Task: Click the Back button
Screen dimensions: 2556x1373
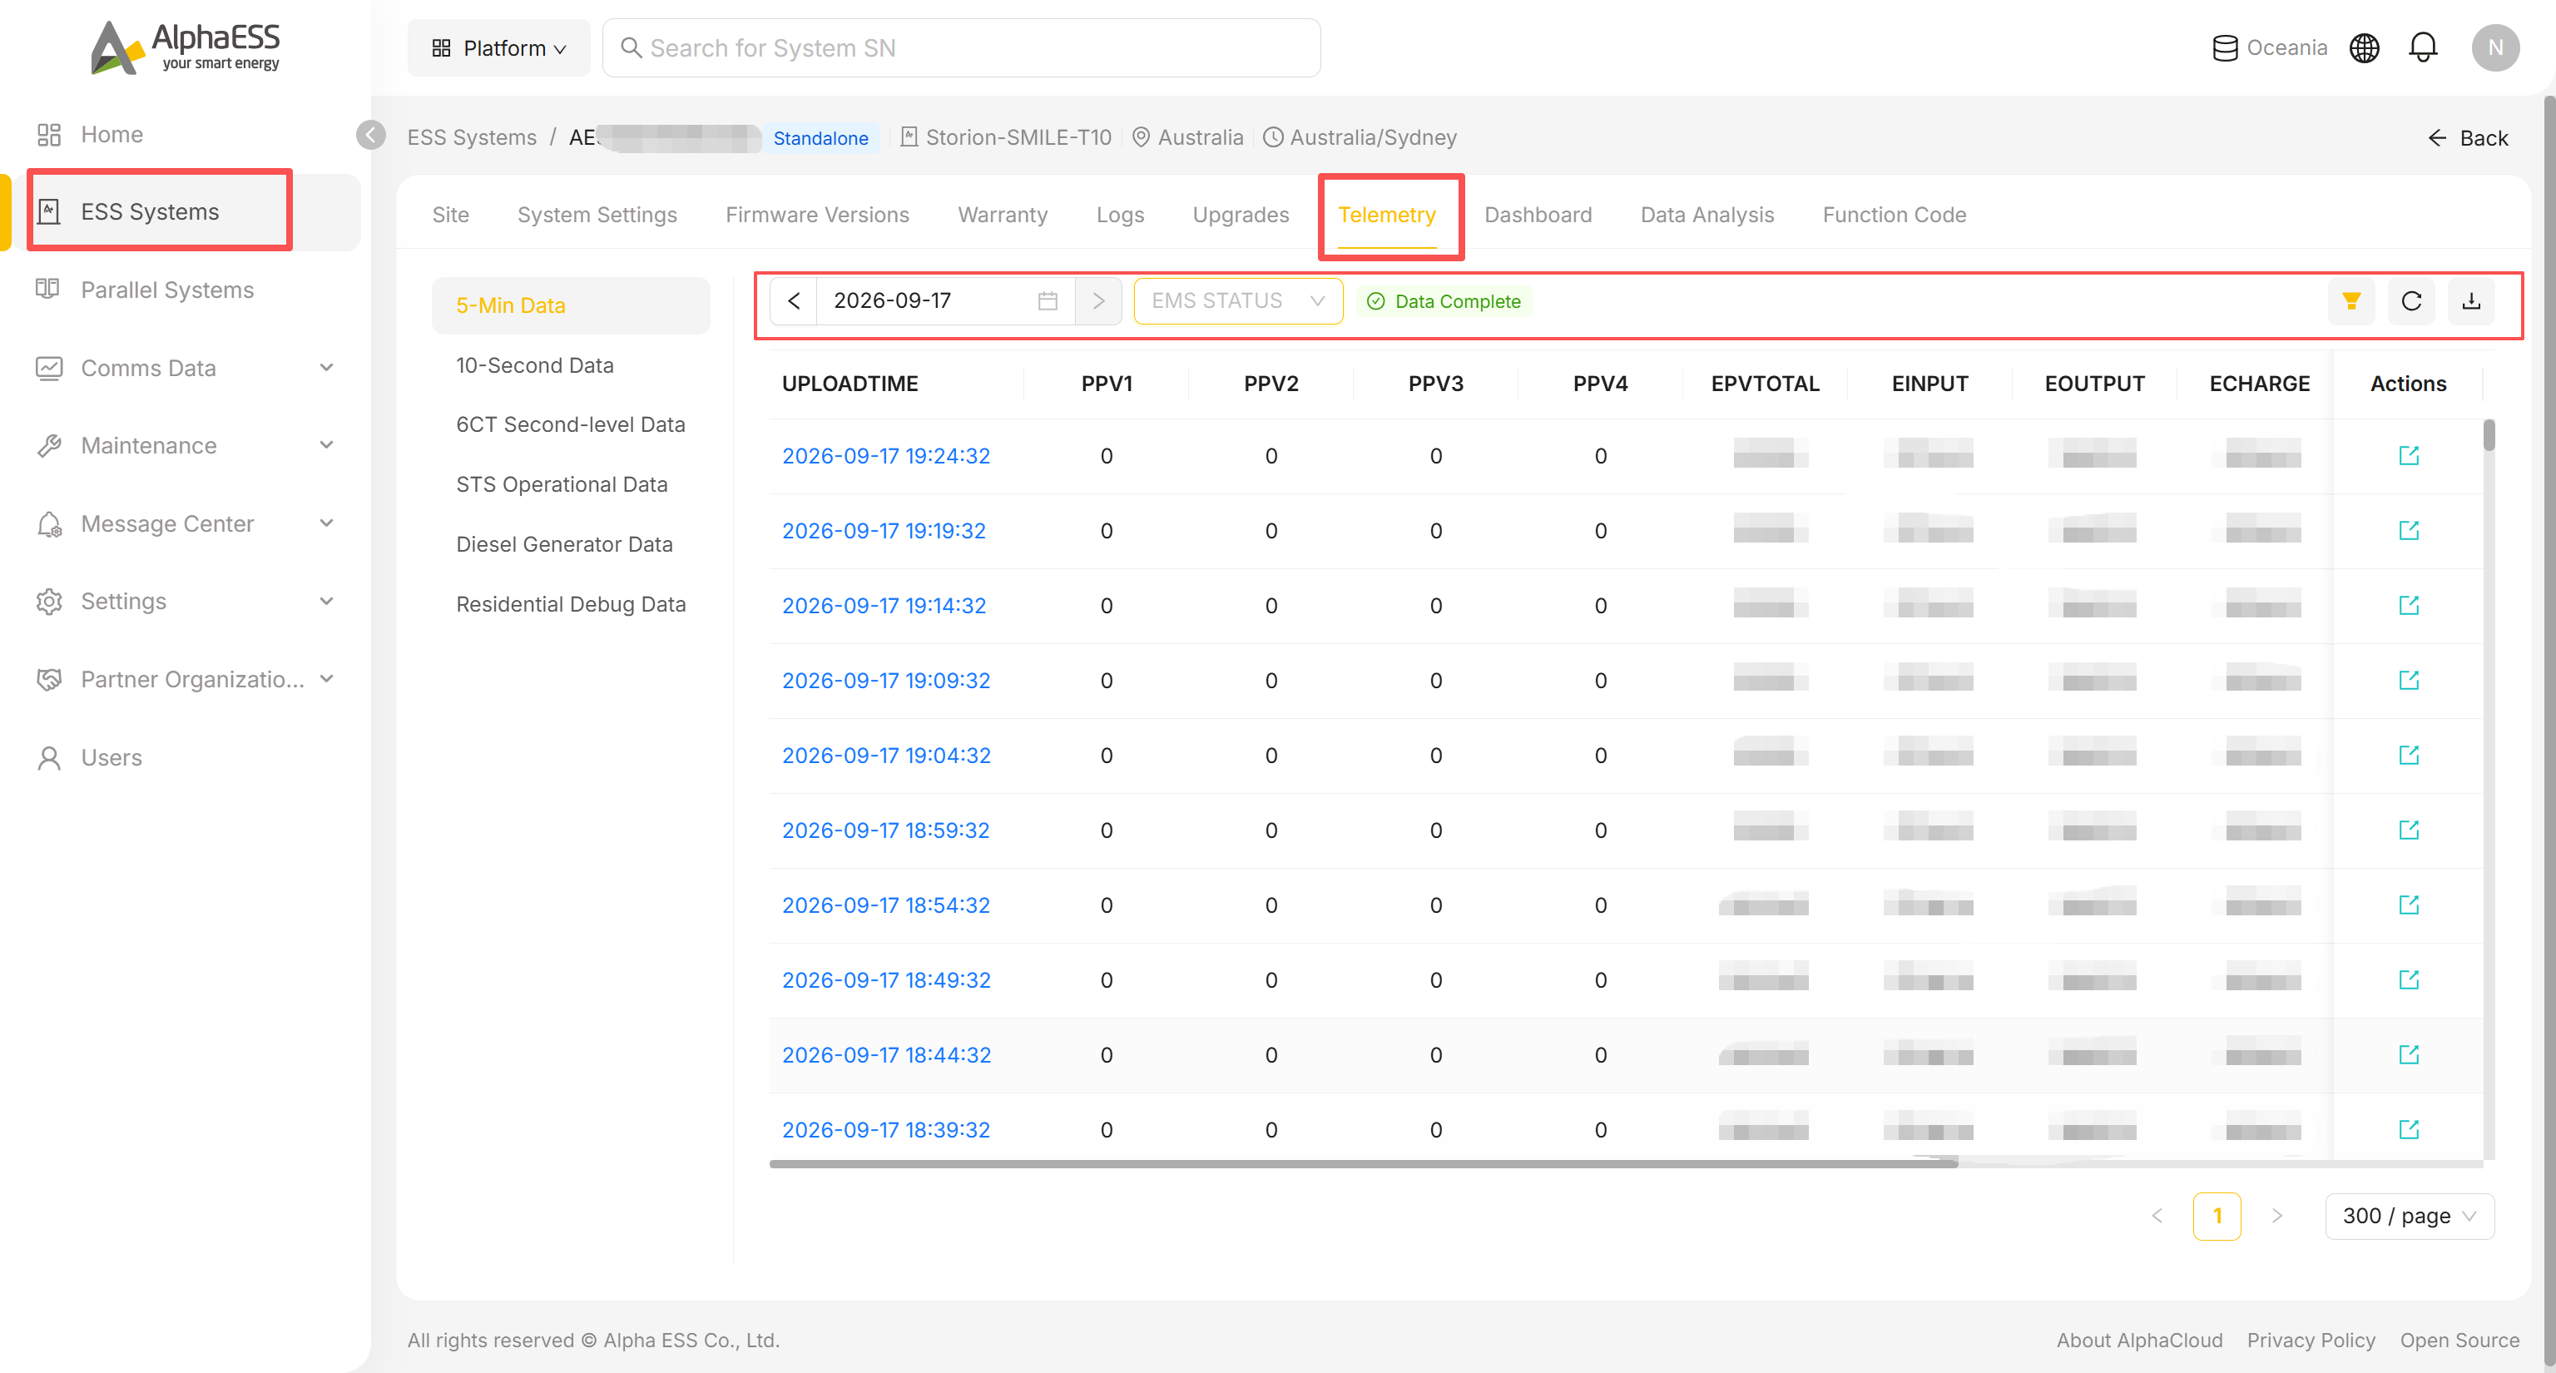Action: pyautogui.click(x=2468, y=138)
